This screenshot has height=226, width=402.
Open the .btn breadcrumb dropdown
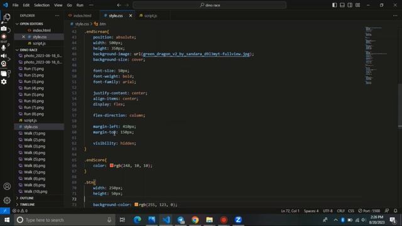tap(100, 24)
